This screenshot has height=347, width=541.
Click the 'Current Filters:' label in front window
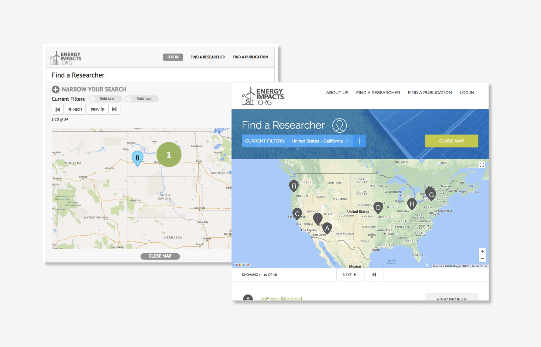click(265, 141)
